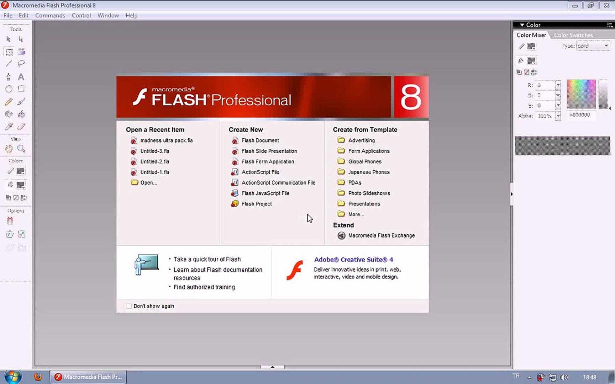Open fill color swatch in toolbox
Viewport: 615px width, 384px height.
click(21, 185)
